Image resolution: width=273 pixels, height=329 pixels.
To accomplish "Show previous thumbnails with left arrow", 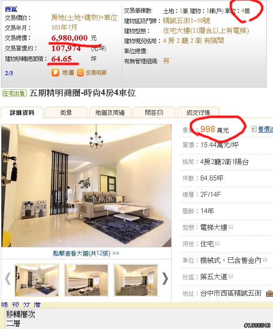I will [8, 278].
